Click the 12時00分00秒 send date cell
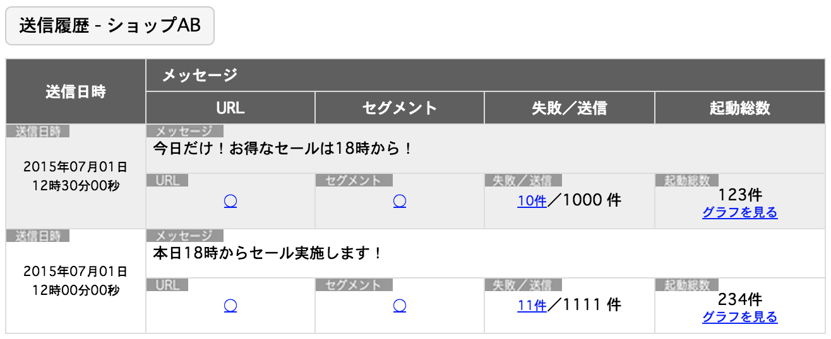 tap(76, 281)
